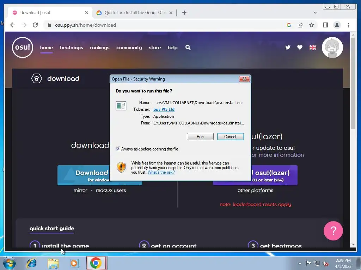Open the rankings nav item
The image size is (361, 270).
tap(99, 47)
